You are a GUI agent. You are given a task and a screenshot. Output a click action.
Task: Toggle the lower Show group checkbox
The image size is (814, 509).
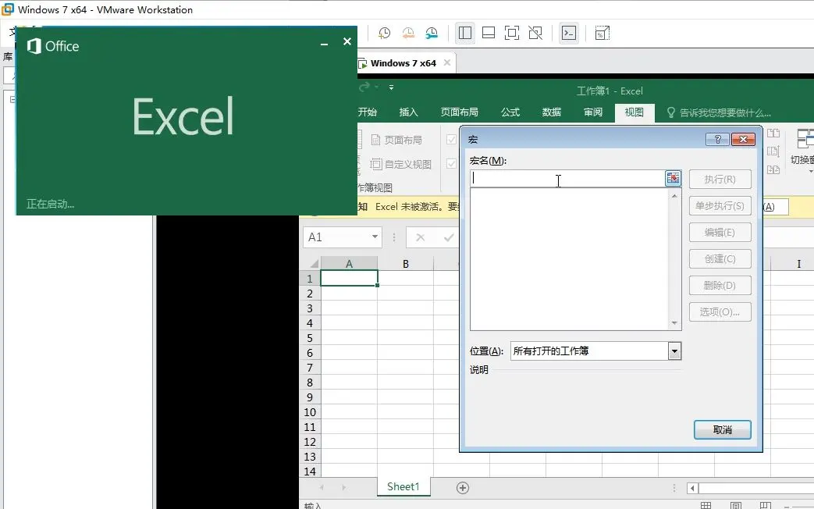451,164
